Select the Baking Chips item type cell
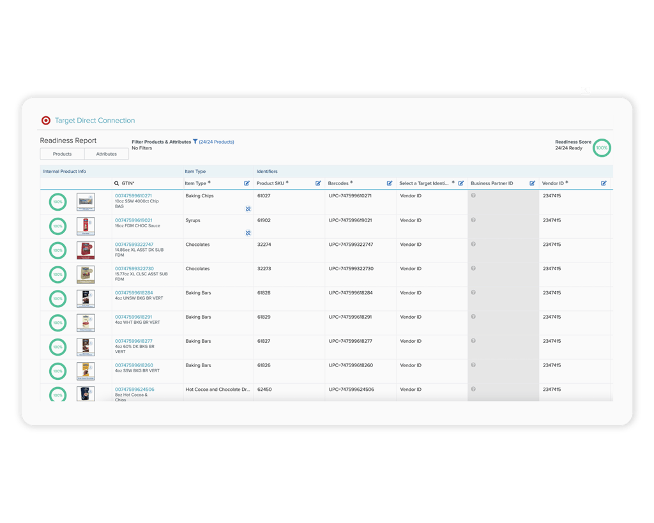The image size is (654, 523). [x=218, y=202]
